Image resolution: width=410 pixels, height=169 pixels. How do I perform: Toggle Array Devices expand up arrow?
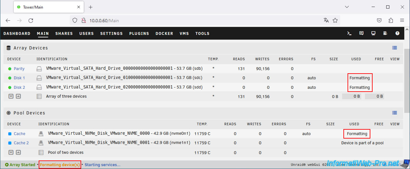18,96
